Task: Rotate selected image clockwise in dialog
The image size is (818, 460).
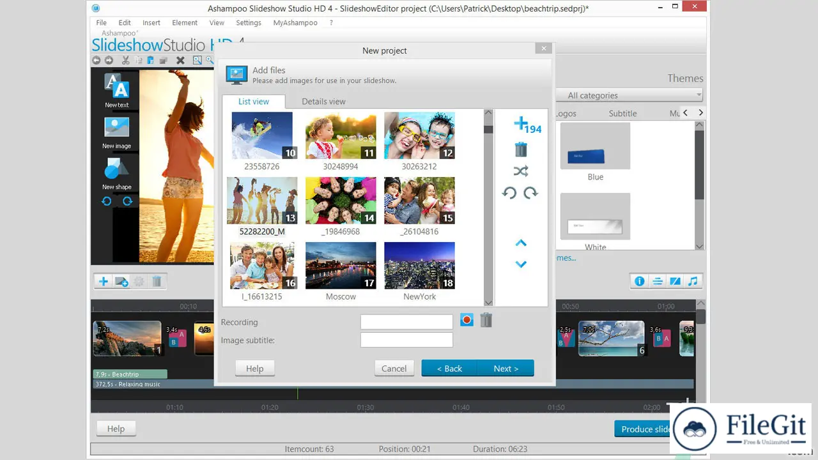Action: click(531, 193)
